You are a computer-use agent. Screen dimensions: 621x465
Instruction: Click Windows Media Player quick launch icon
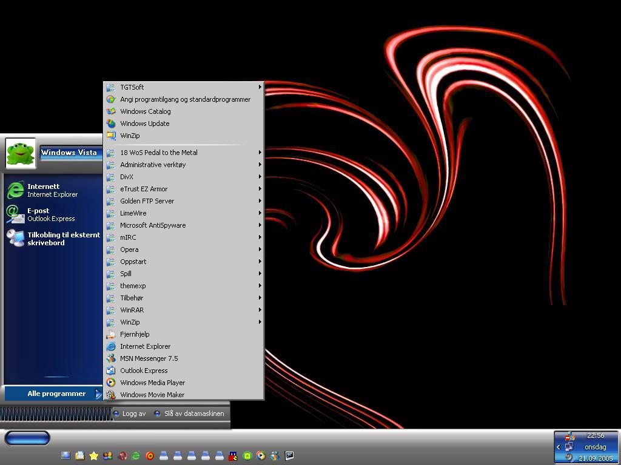[x=261, y=455]
